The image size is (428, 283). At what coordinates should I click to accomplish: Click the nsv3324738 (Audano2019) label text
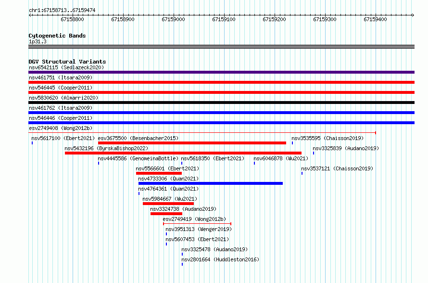point(183,209)
